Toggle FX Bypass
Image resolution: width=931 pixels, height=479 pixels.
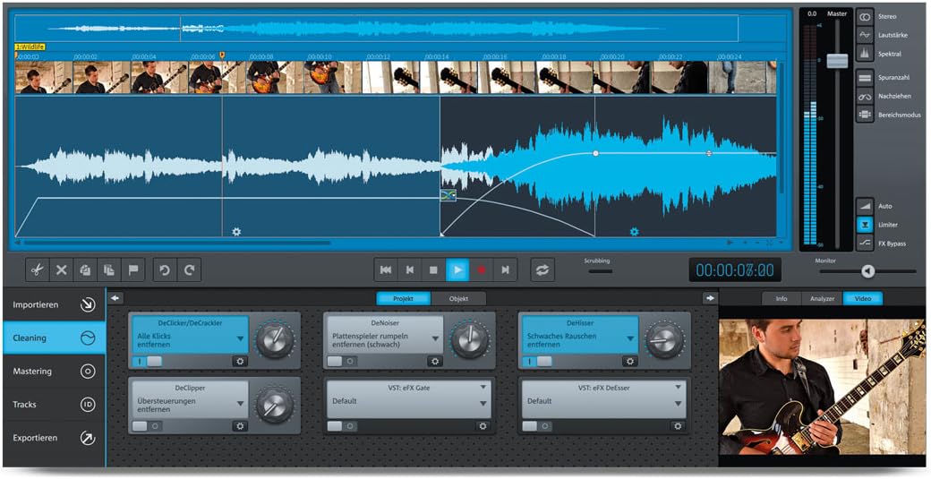click(865, 244)
